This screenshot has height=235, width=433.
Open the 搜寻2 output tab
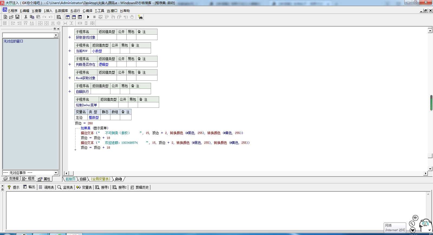pyautogui.click(x=120, y=187)
